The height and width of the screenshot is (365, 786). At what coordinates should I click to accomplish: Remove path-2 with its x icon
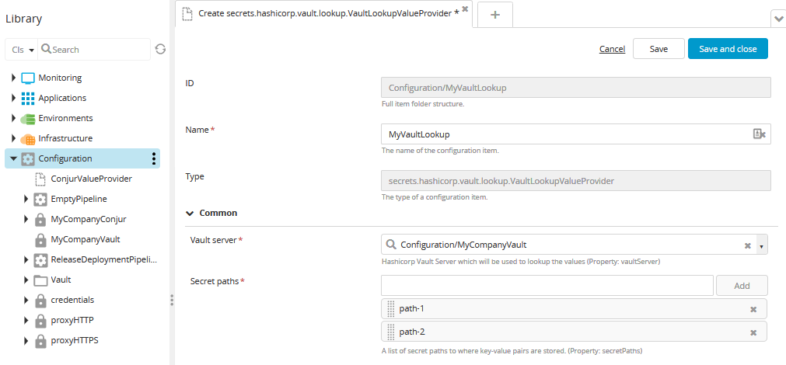click(753, 332)
